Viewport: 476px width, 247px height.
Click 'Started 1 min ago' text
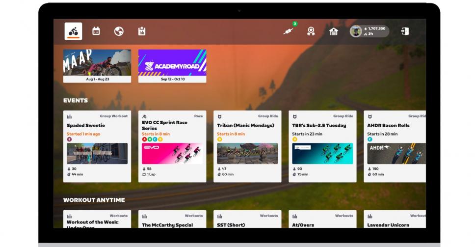click(83, 134)
